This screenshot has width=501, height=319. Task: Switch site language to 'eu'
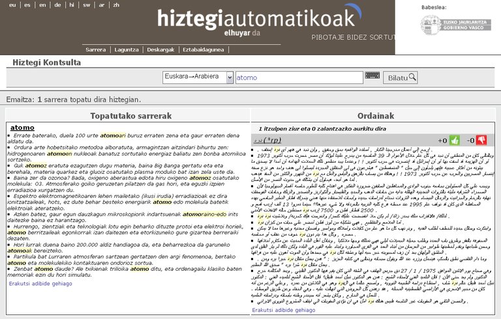pos(12,5)
